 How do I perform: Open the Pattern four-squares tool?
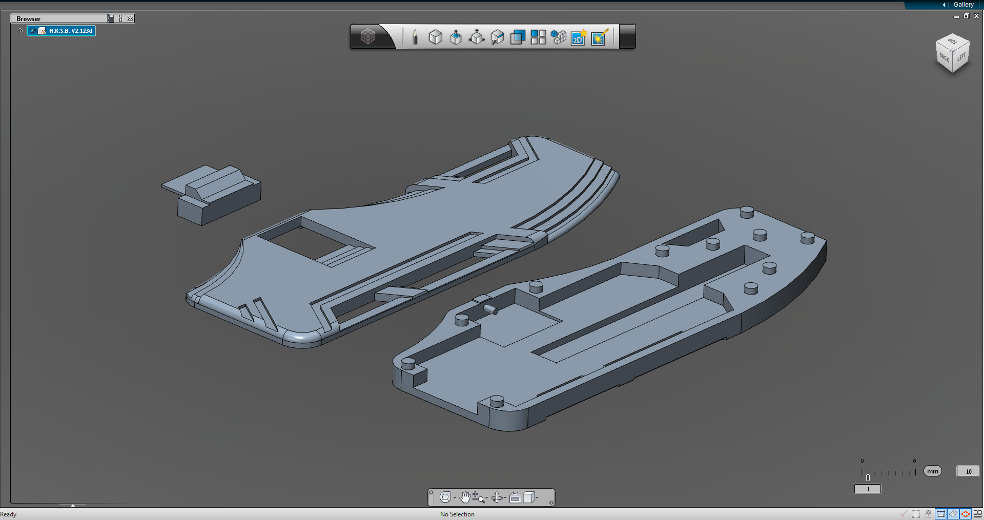538,37
